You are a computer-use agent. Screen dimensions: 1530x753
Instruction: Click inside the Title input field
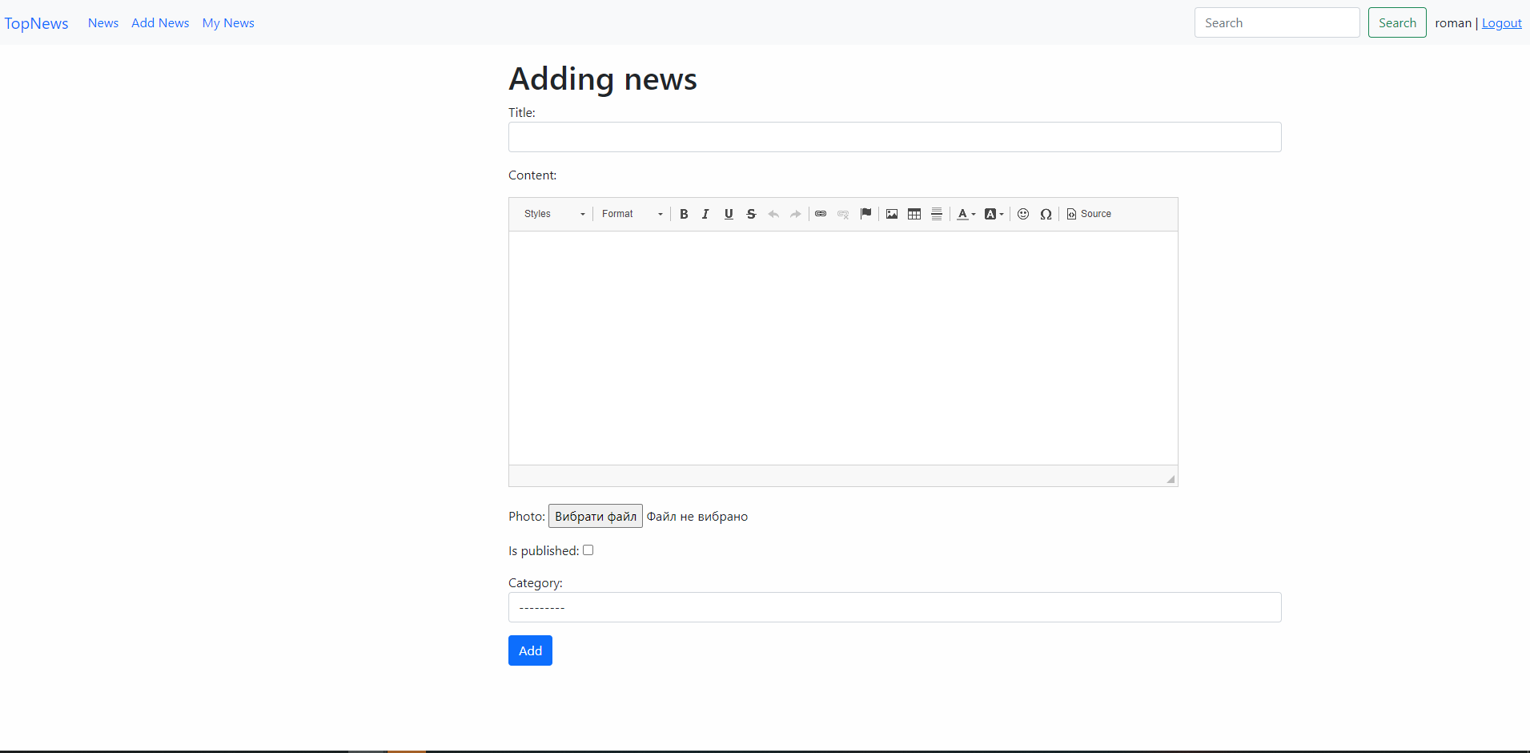pos(894,136)
